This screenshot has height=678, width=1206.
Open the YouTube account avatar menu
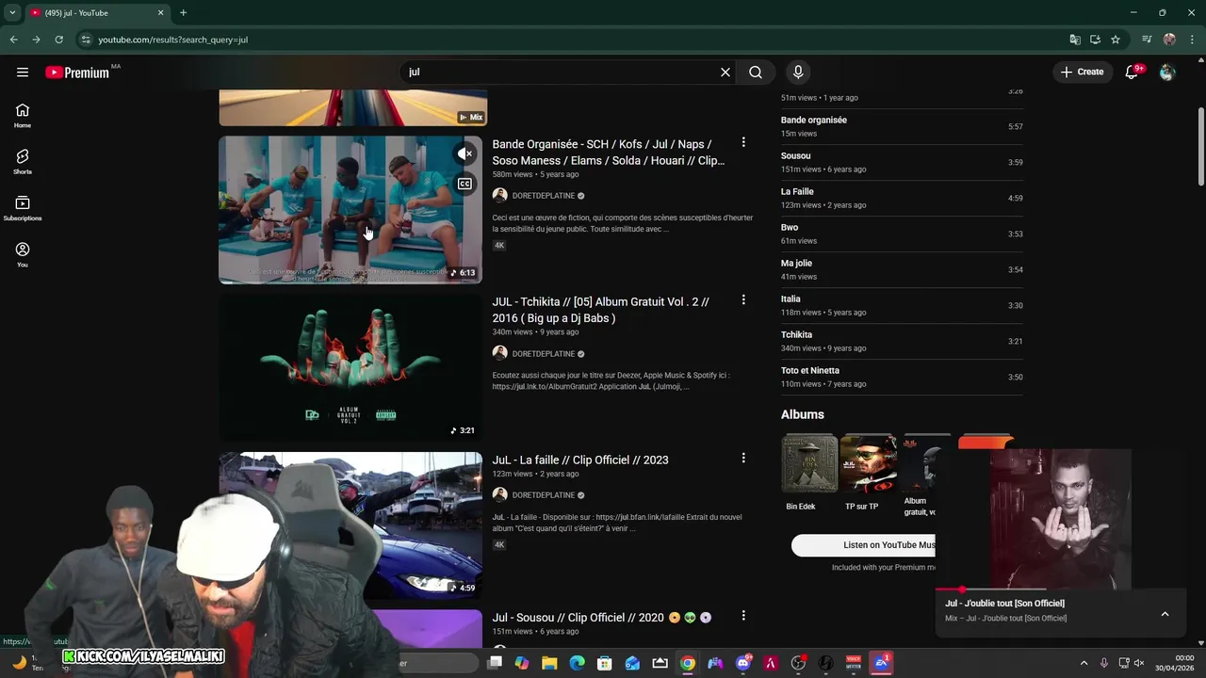[x=1167, y=72]
